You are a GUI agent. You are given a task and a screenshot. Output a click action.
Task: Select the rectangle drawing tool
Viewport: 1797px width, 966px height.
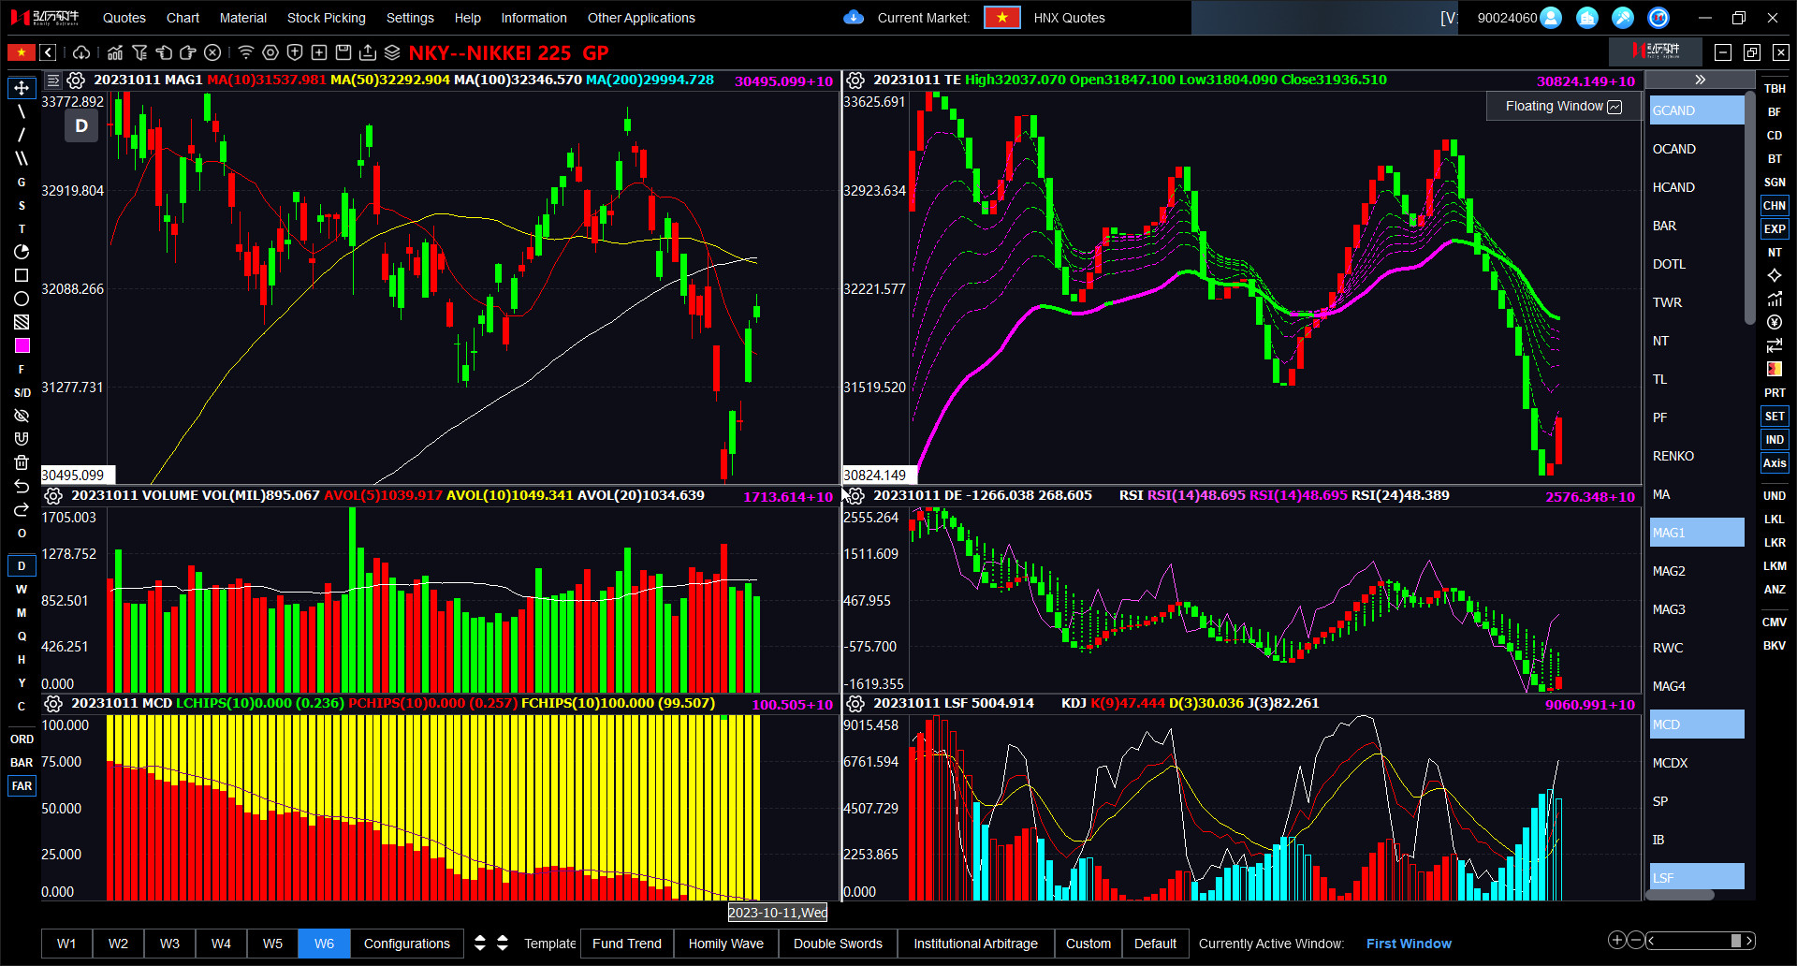click(x=22, y=275)
